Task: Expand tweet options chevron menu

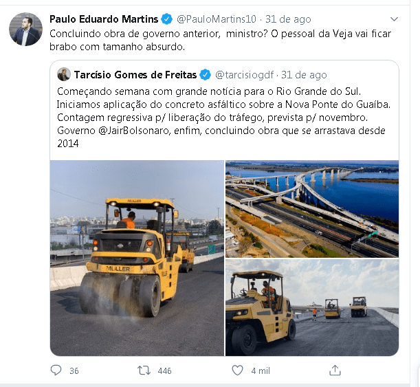Action: point(394,19)
